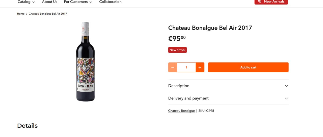The height and width of the screenshot is (137, 323).
Task: Go to the About Us page
Action: [x=49, y=2]
